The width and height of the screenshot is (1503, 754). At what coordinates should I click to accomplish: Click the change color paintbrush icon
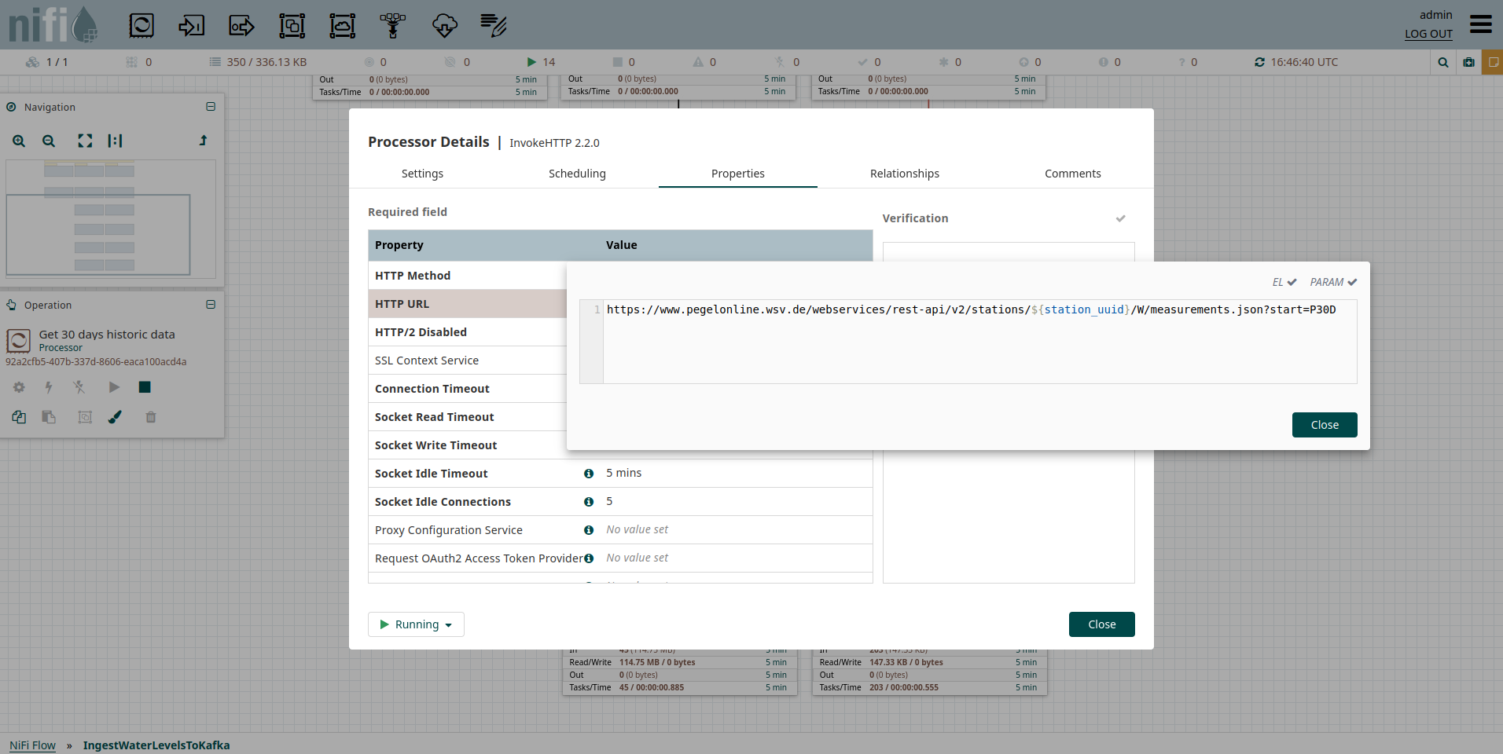[x=115, y=417]
